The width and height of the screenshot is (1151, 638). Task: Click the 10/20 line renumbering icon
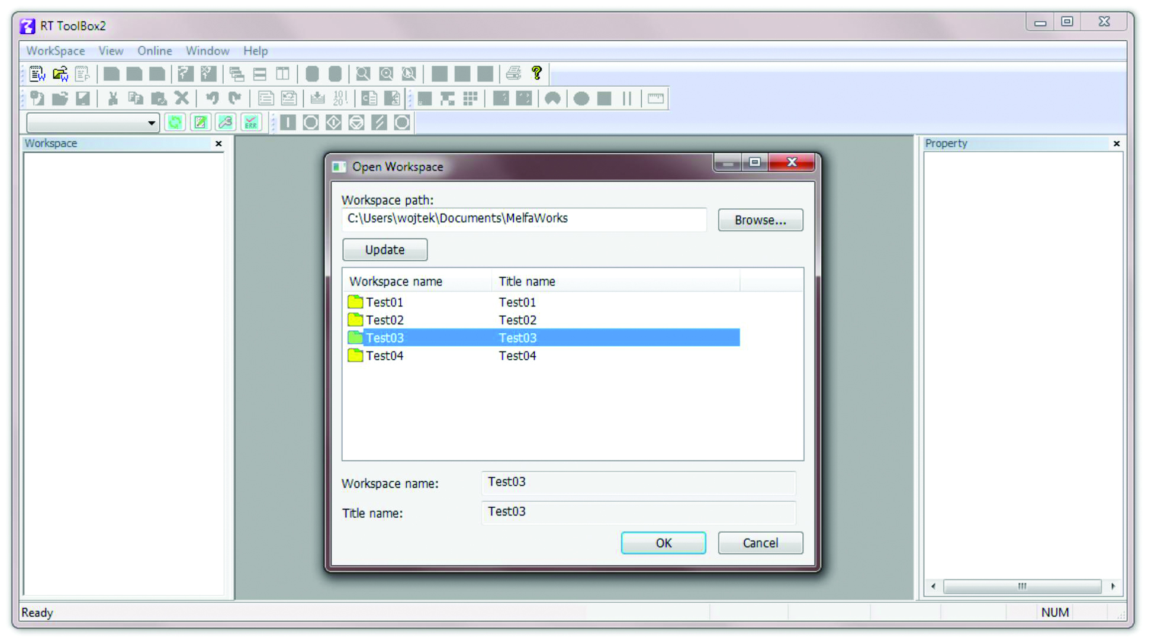[340, 98]
